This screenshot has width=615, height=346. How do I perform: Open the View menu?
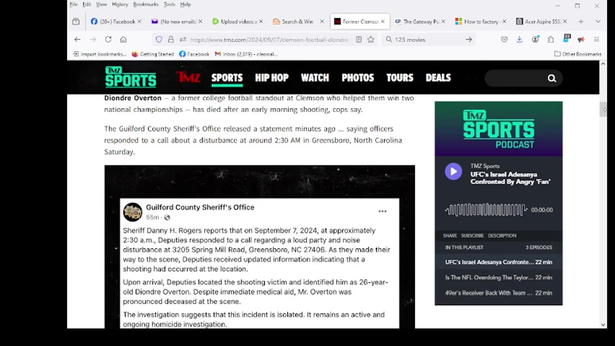coord(101,4)
